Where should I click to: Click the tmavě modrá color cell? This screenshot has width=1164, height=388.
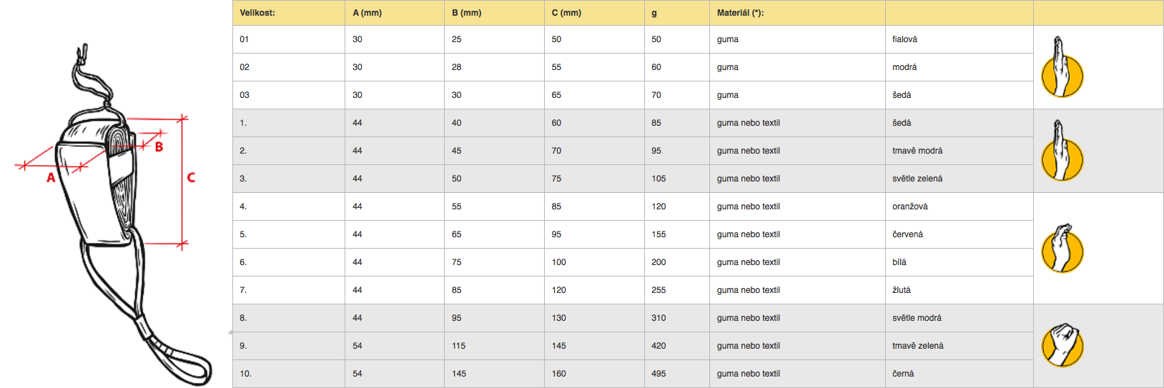click(960, 151)
